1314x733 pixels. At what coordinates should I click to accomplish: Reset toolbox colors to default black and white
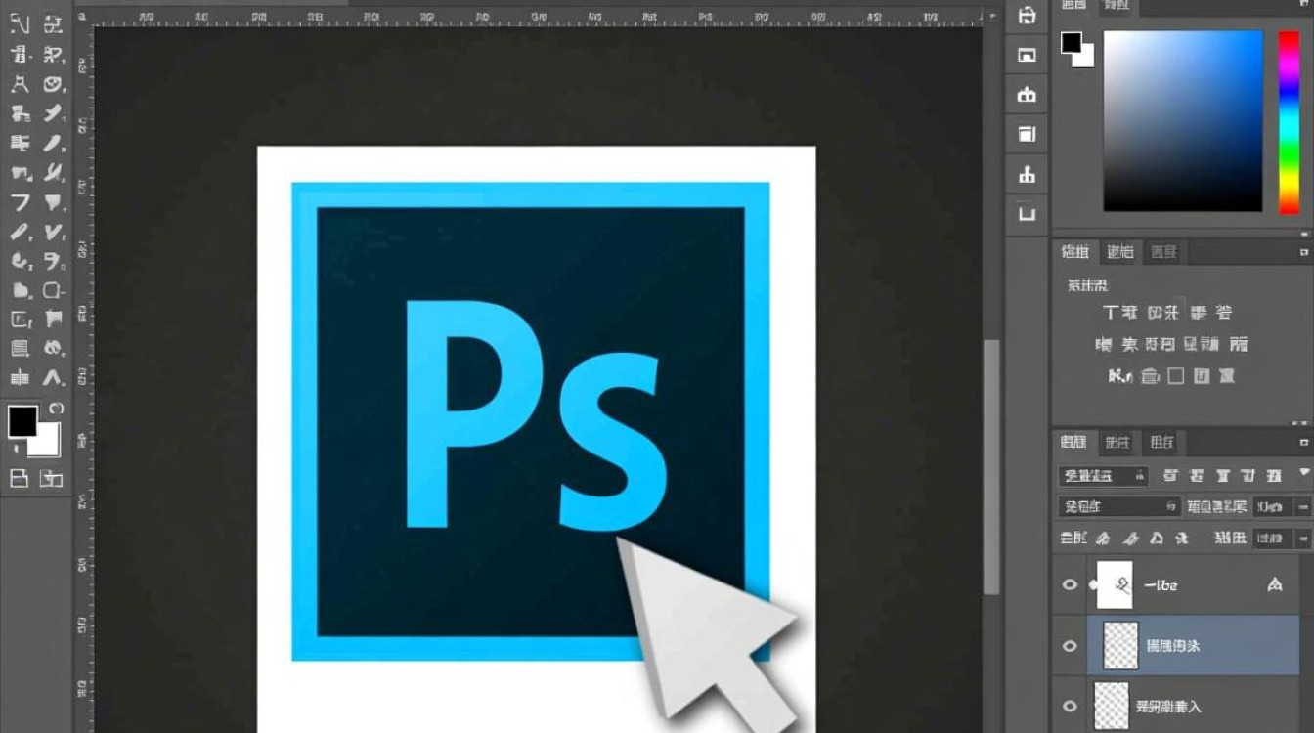coord(16,449)
